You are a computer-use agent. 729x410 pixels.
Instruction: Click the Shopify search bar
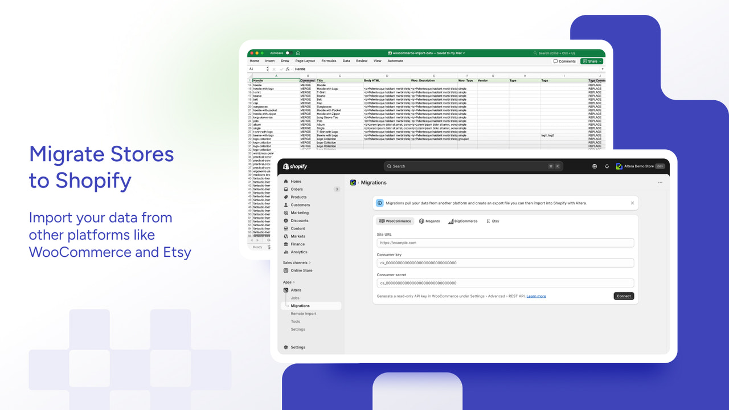(473, 166)
